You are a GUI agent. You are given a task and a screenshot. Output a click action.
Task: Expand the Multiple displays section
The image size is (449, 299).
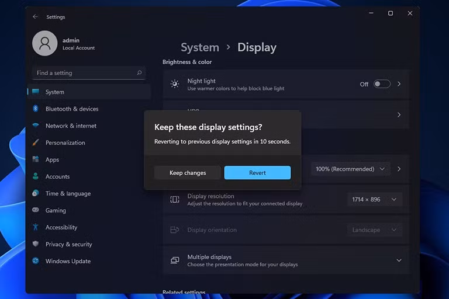coord(399,260)
